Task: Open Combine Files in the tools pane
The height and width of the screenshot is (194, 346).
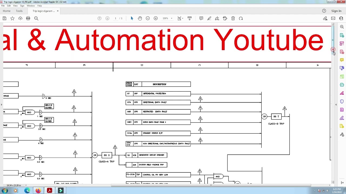Action: coord(342,68)
